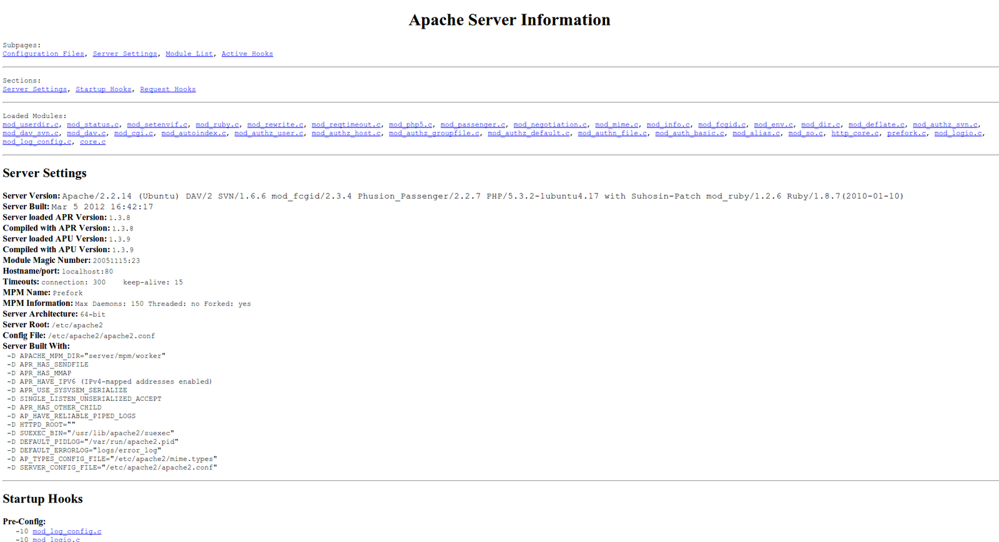Click the '-D SUEXEC_BIN' build flag line
The height and width of the screenshot is (542, 999).
tap(91, 433)
